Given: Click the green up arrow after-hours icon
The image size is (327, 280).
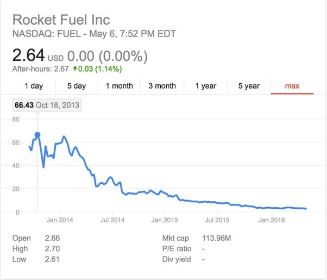Looking at the screenshot, I should point(75,69).
